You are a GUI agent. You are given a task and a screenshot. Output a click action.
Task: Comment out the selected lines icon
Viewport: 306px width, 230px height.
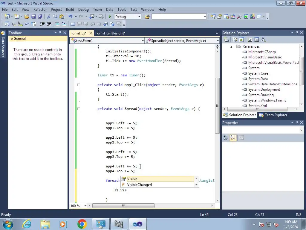(57, 24)
